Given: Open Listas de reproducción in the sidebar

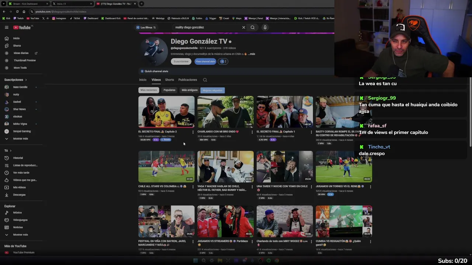Looking at the screenshot, I should [x=25, y=165].
